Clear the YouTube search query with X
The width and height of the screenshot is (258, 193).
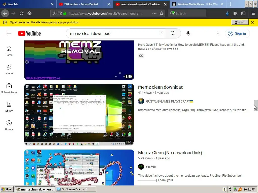161,33
